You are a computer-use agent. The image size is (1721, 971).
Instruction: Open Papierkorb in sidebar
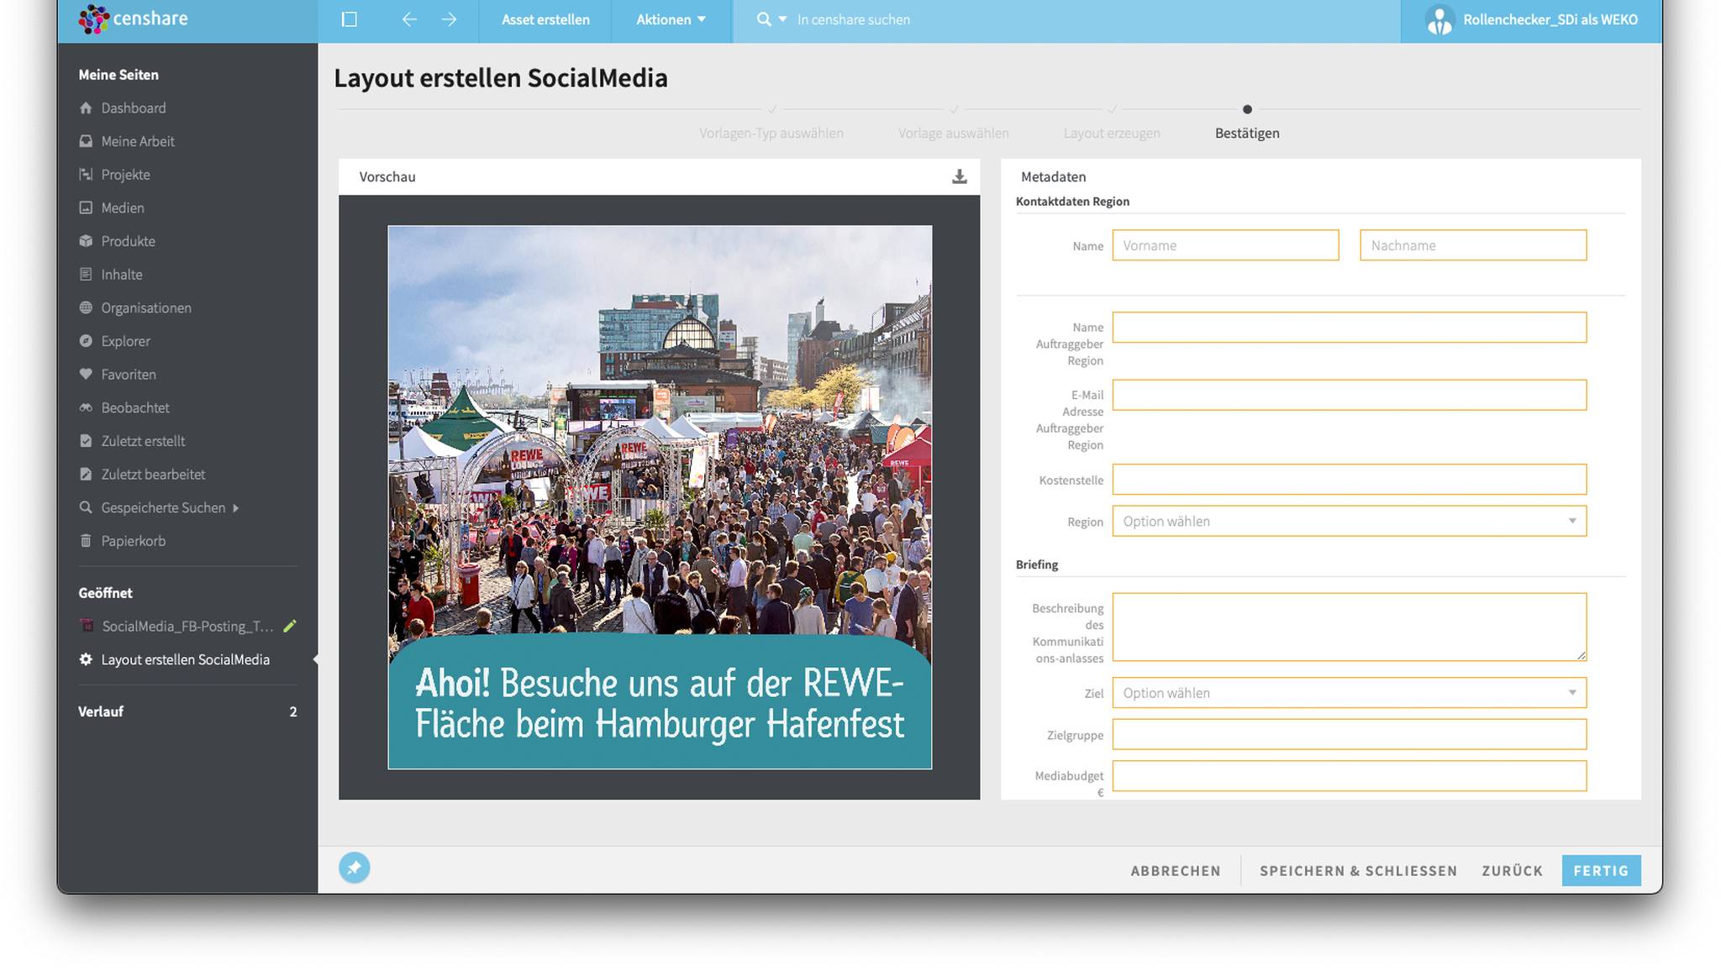coord(133,541)
